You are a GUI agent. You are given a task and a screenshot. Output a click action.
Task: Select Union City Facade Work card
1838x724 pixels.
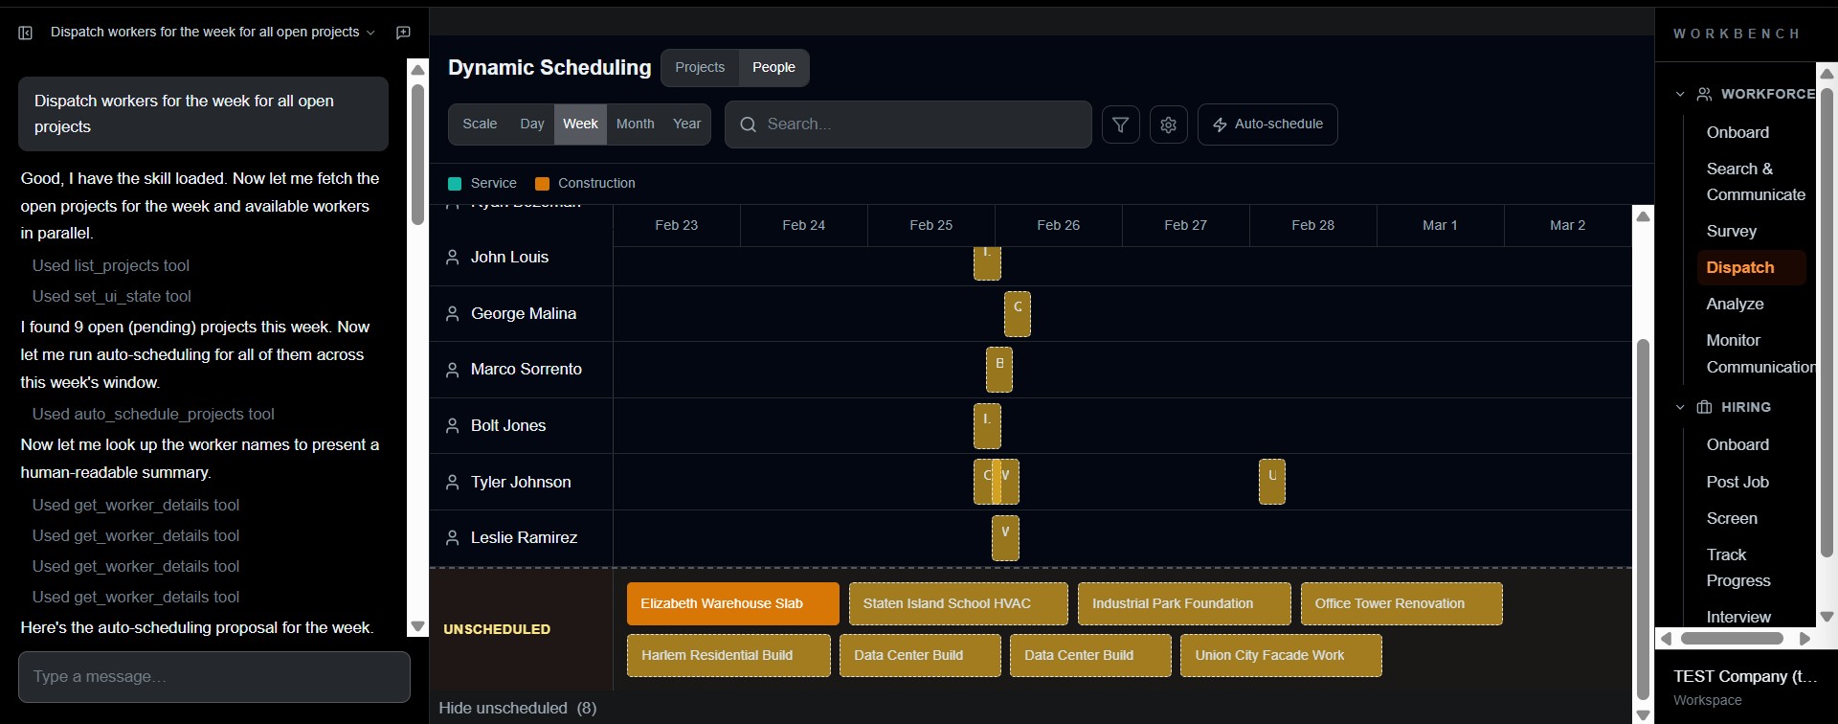pos(1281,656)
